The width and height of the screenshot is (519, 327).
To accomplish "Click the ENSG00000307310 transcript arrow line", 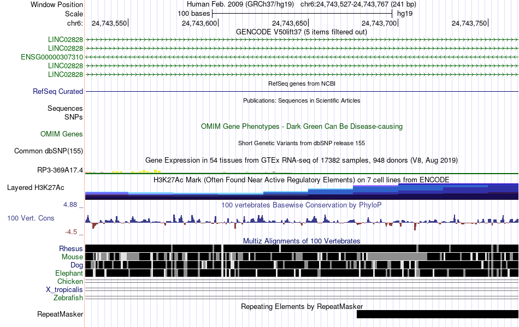I will point(302,57).
